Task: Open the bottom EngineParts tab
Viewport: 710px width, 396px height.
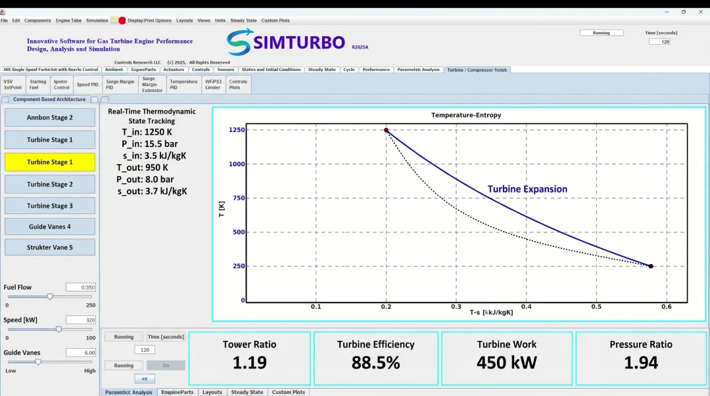Action: click(x=177, y=392)
